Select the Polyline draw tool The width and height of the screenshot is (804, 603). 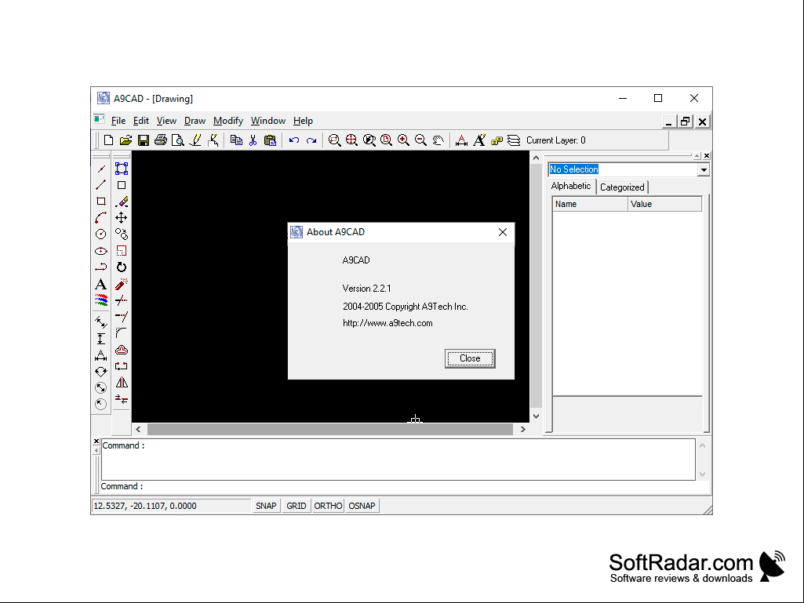click(x=101, y=267)
